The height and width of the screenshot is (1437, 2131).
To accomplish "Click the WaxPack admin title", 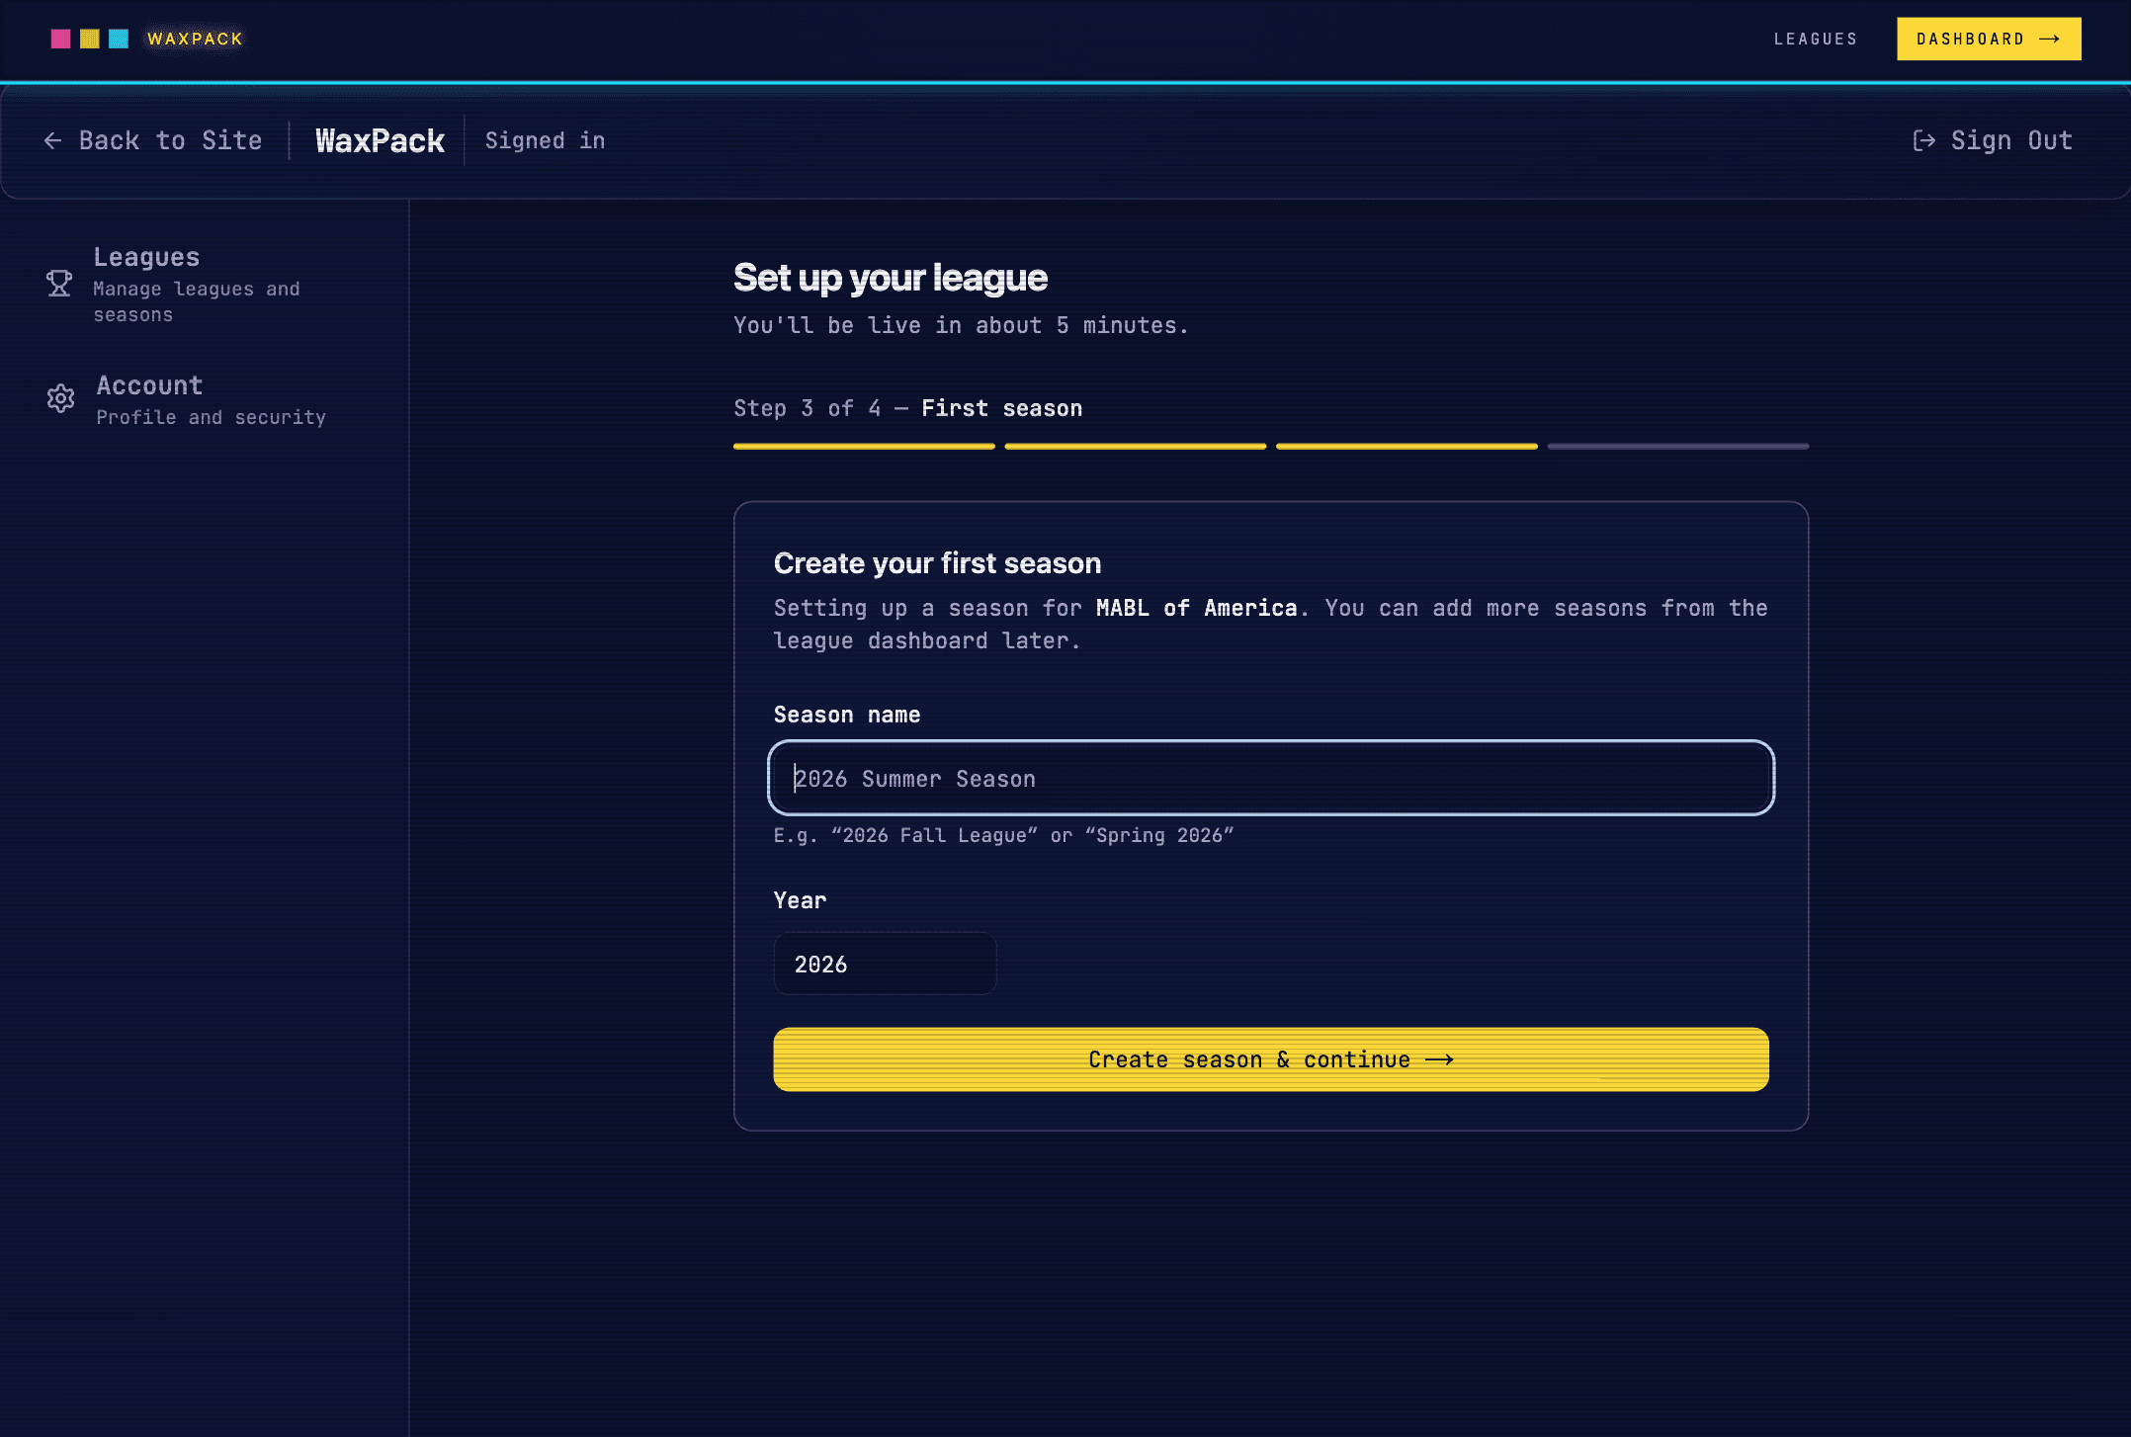I will point(380,140).
